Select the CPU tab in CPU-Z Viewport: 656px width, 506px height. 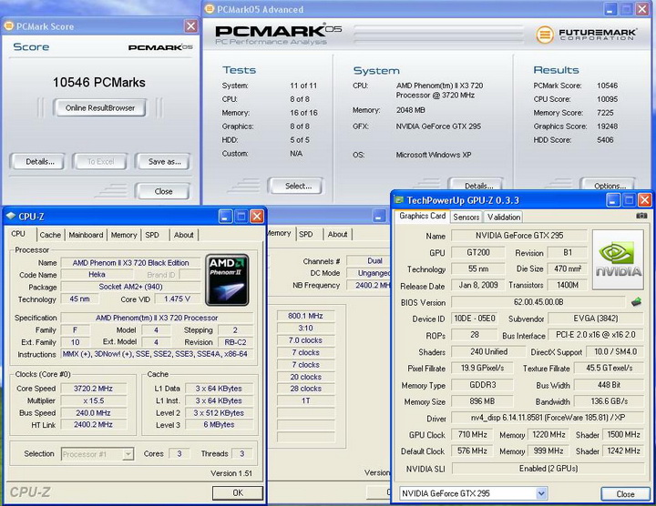pyautogui.click(x=18, y=234)
